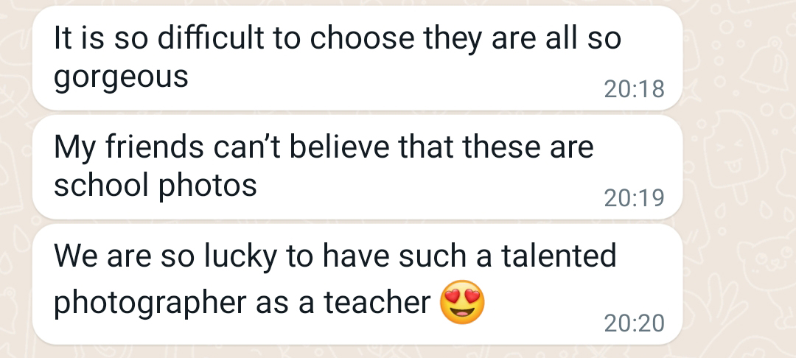Select the talented photographer message bubble

click(x=357, y=284)
